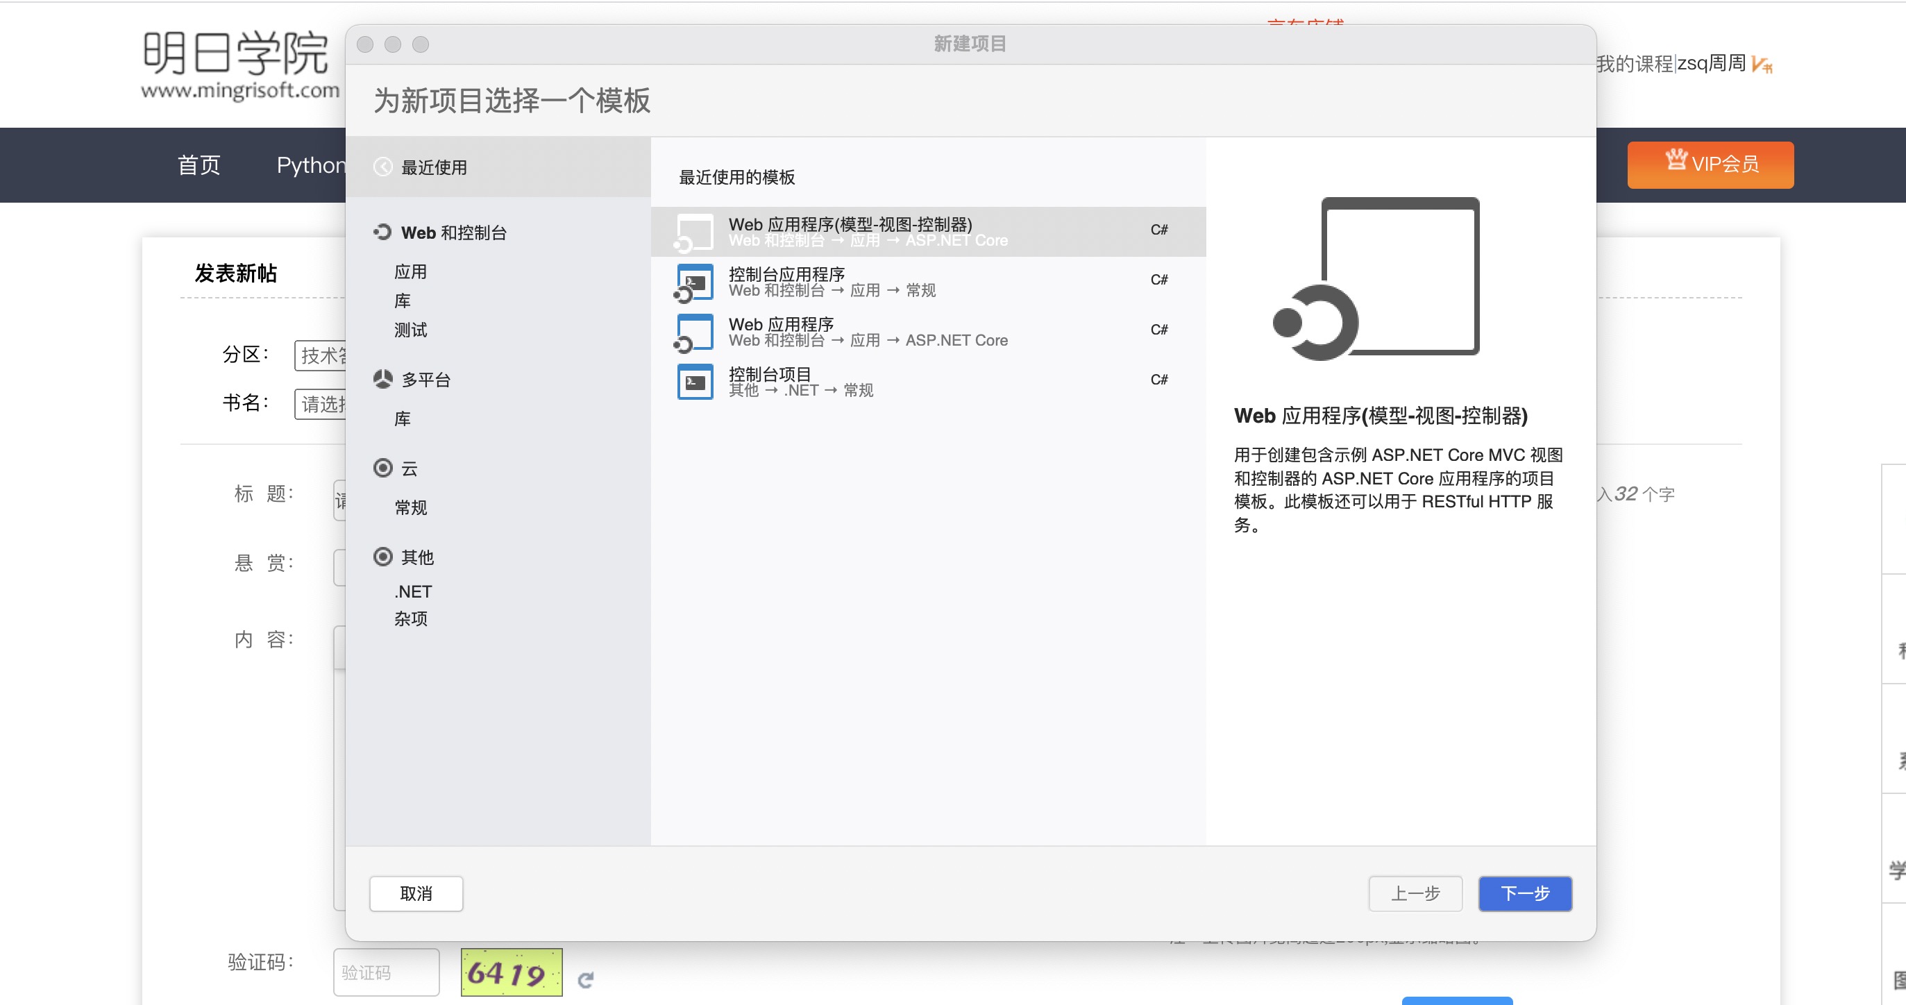The height and width of the screenshot is (1005, 1906).
Task: Open the 云 section heading
Action: coord(409,468)
